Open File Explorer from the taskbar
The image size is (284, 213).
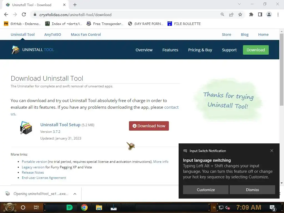pos(99,207)
